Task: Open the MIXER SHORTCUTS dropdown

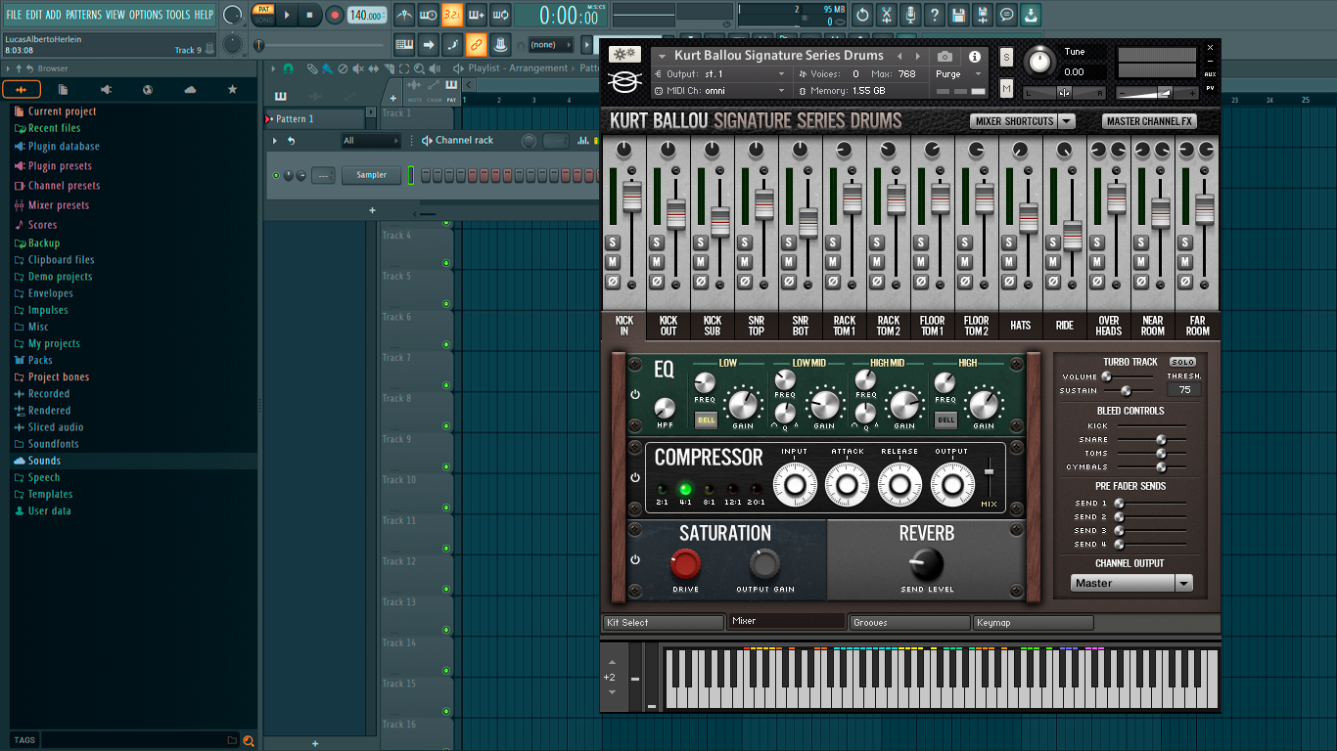Action: point(1022,121)
